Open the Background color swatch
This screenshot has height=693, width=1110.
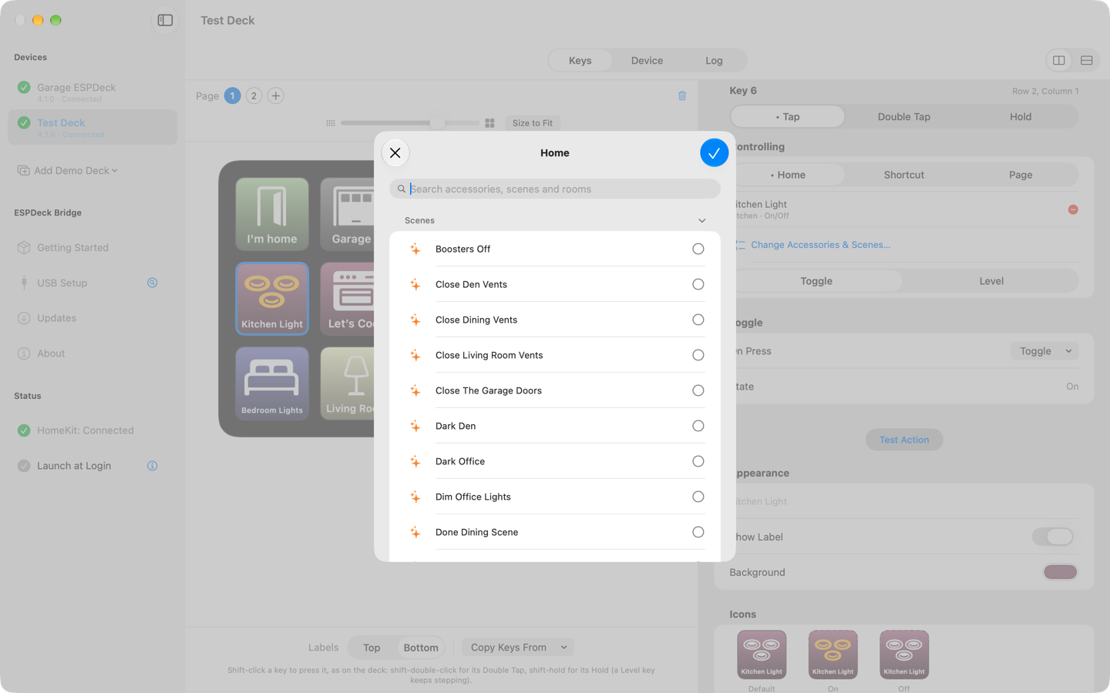coord(1060,572)
